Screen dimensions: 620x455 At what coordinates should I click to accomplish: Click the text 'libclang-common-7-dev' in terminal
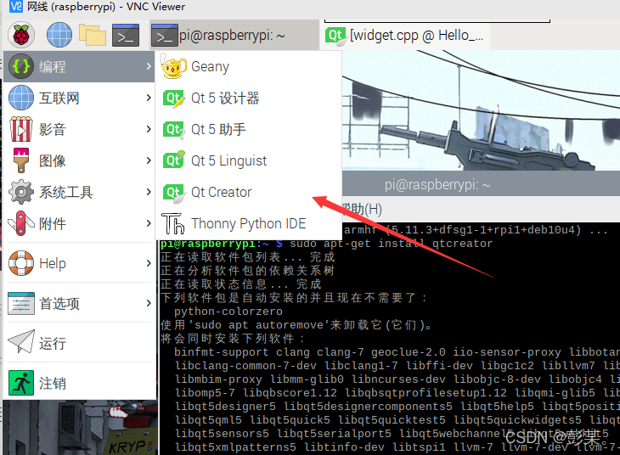coord(245,366)
